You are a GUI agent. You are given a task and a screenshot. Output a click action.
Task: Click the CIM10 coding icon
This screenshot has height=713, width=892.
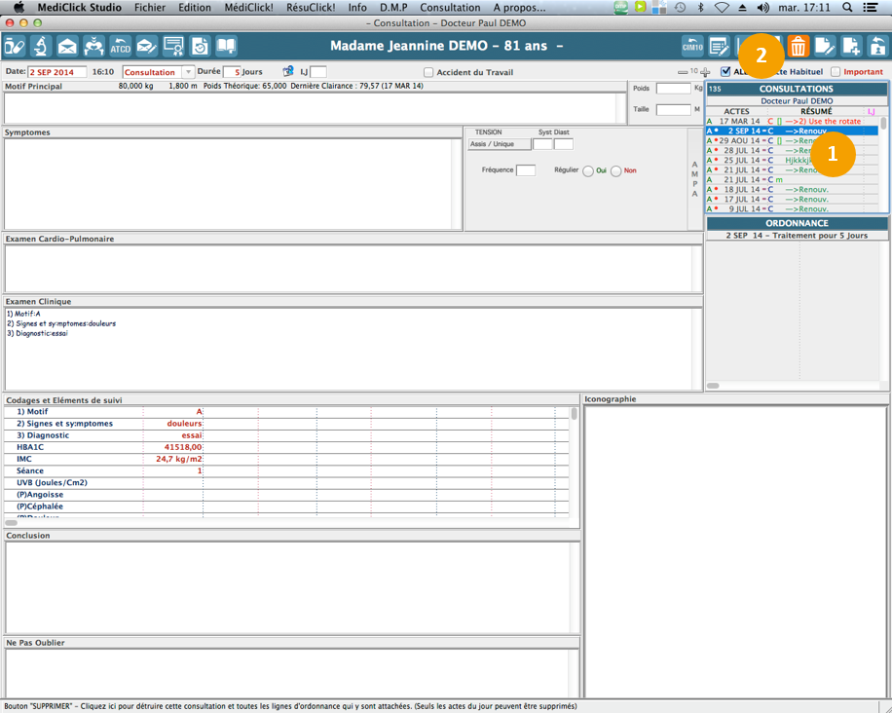[692, 47]
